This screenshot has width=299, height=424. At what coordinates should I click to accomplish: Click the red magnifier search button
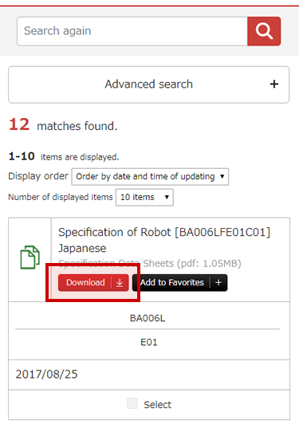point(264,31)
